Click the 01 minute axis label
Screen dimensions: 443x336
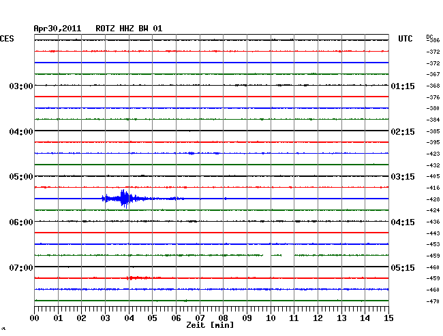[x=58, y=318]
